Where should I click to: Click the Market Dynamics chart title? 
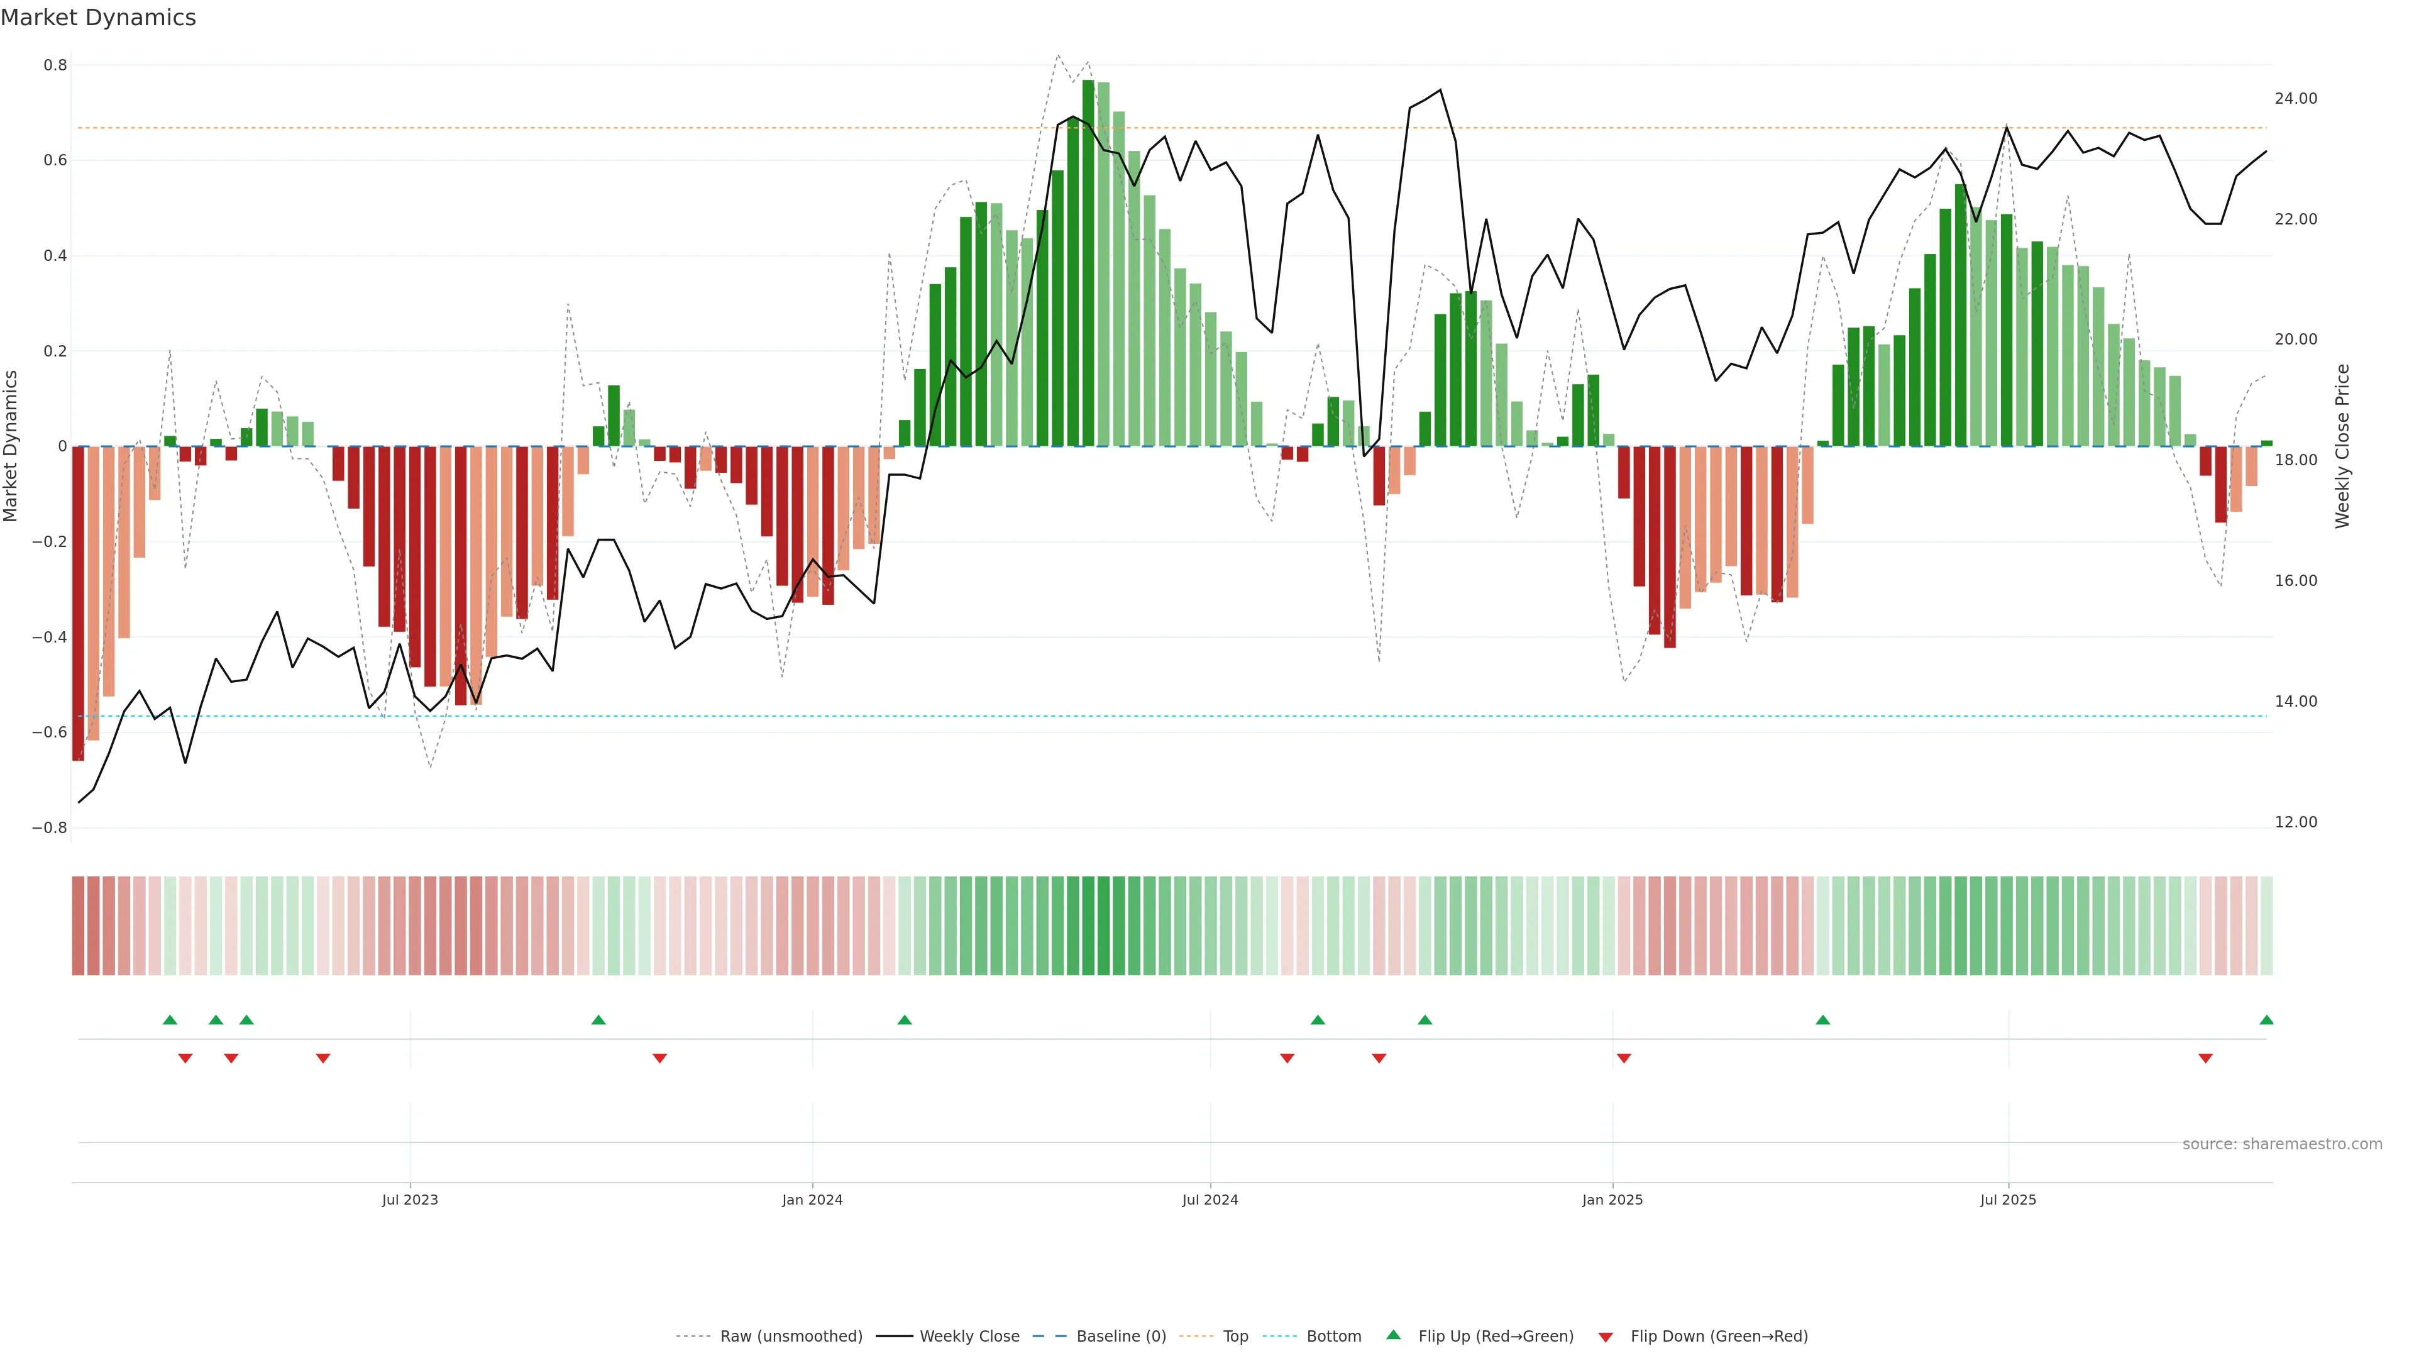[99, 18]
